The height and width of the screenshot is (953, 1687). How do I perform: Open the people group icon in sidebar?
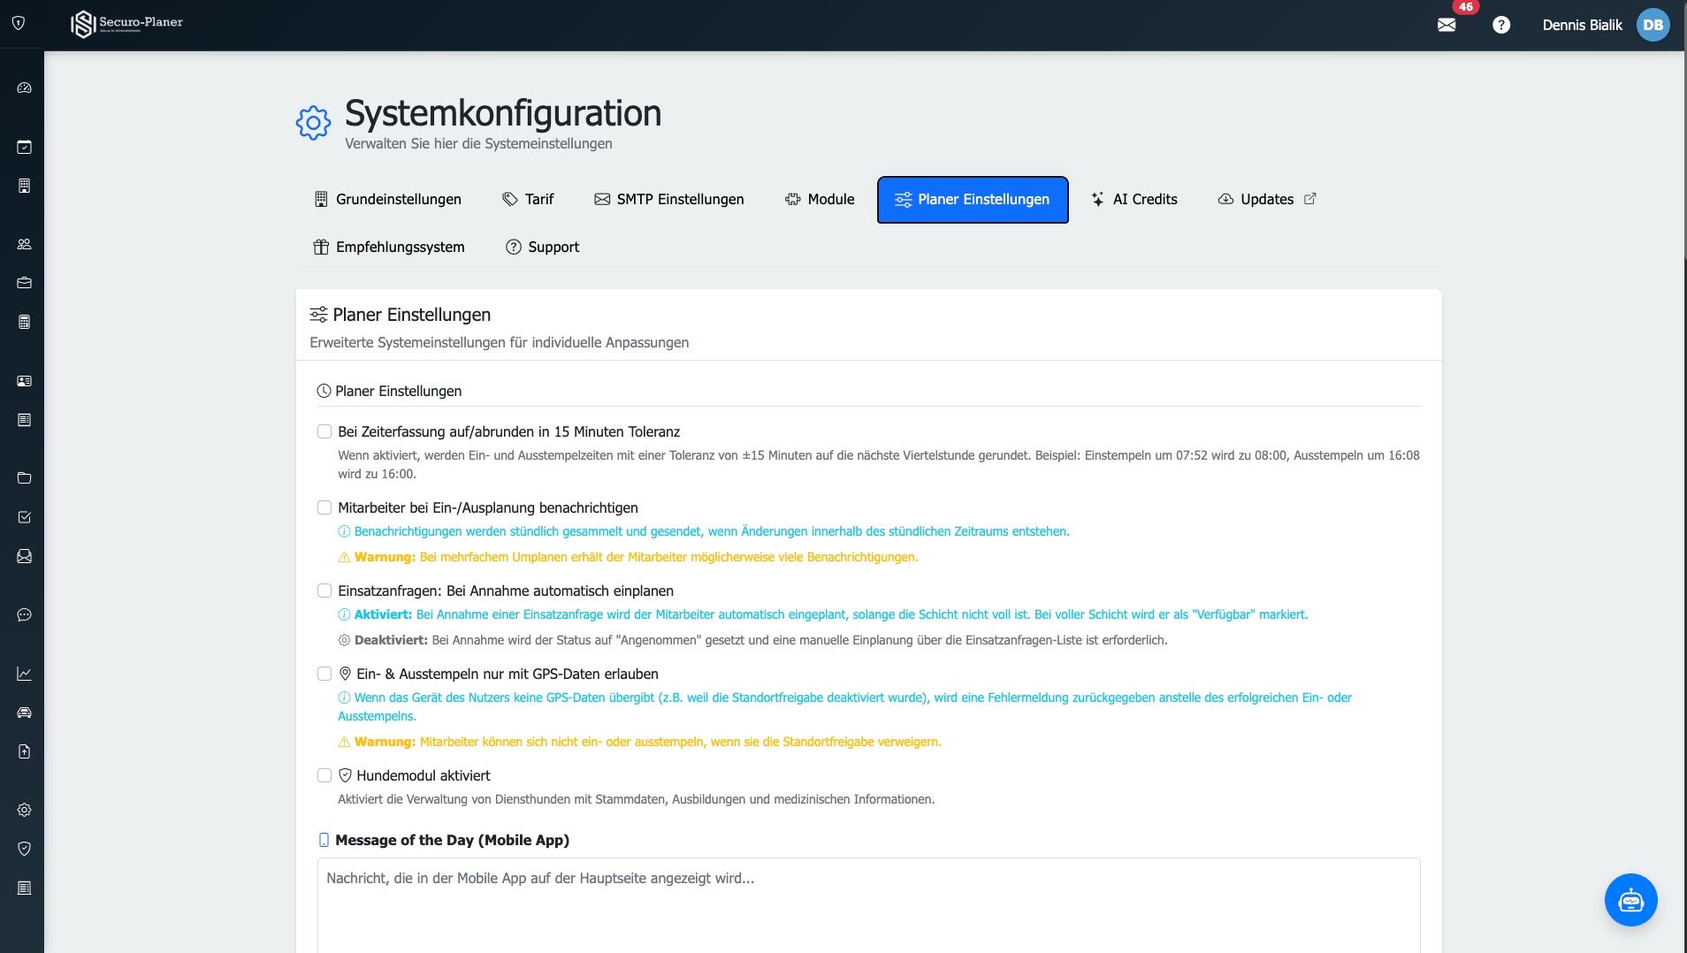24,244
